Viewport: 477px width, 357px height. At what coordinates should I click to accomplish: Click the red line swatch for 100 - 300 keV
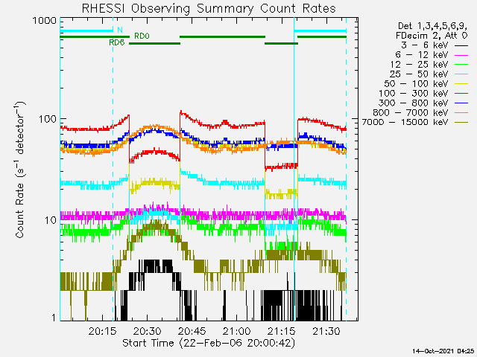tap(461, 94)
